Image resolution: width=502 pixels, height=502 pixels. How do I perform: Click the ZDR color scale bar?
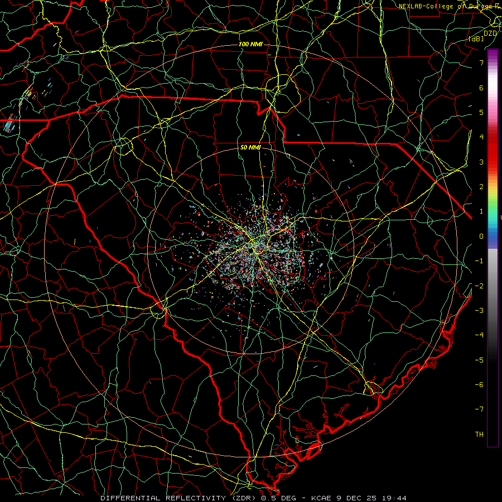point(493,248)
